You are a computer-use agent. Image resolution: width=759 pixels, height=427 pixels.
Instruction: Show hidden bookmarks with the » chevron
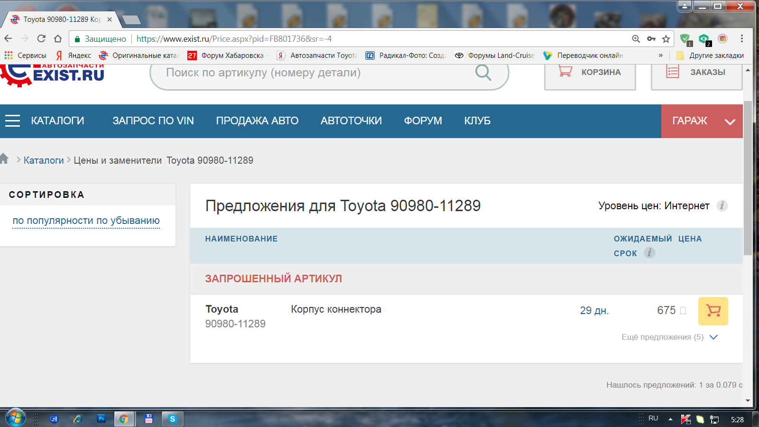pyautogui.click(x=660, y=56)
